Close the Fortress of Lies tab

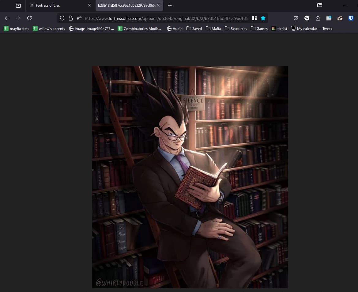tap(89, 5)
